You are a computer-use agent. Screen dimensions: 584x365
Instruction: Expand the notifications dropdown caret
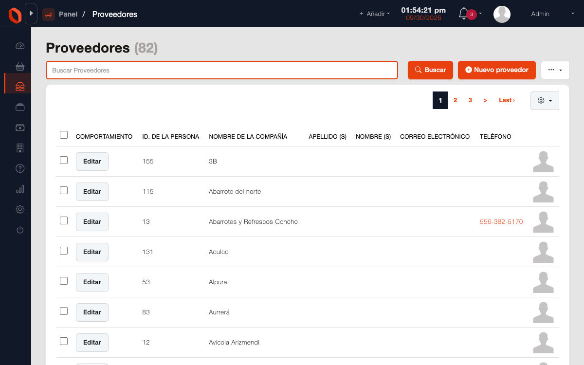point(480,14)
